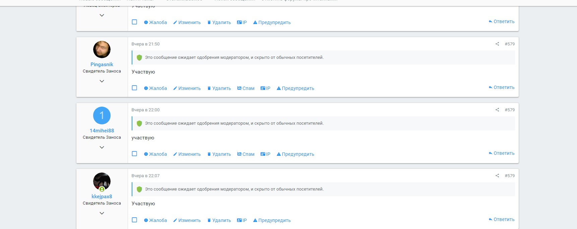Warn 14mihei88 with Предупредить

[x=296, y=154]
